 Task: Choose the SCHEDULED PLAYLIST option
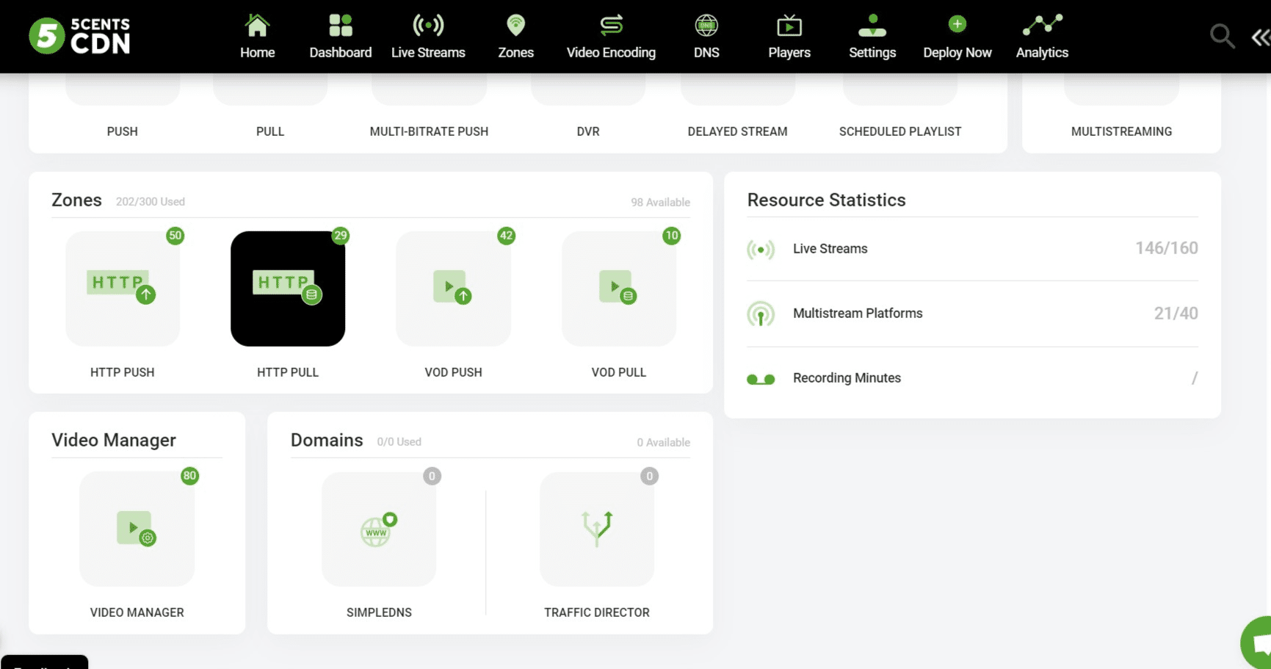(x=900, y=131)
